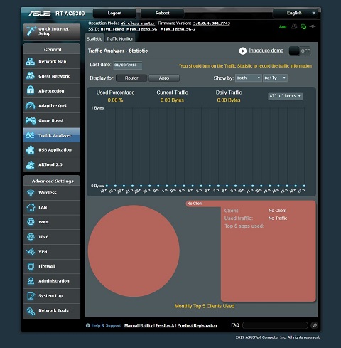Click the firmware version link
341x348 pixels.
[x=212, y=23]
